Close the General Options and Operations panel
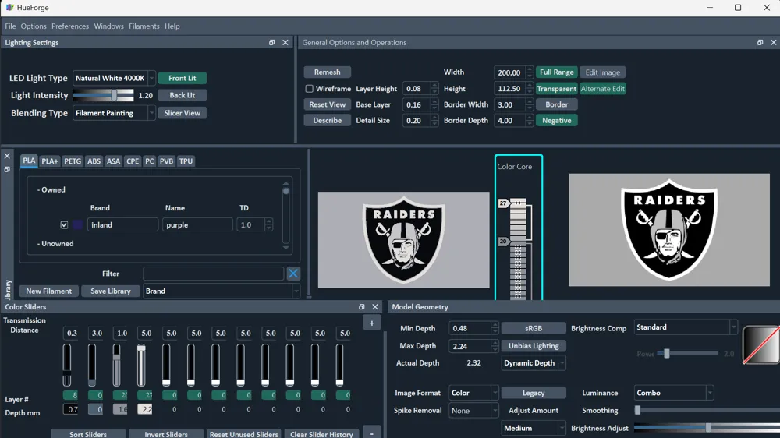Image resolution: width=780 pixels, height=438 pixels. [x=774, y=43]
